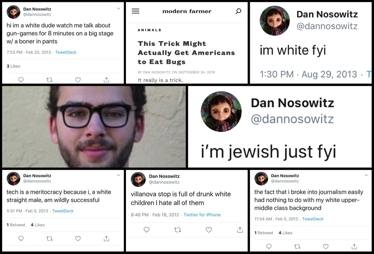The image size is (374, 254).
Task: Open the meritocracy tweet dropdown chevron
Action: pyautogui.click(x=118, y=175)
